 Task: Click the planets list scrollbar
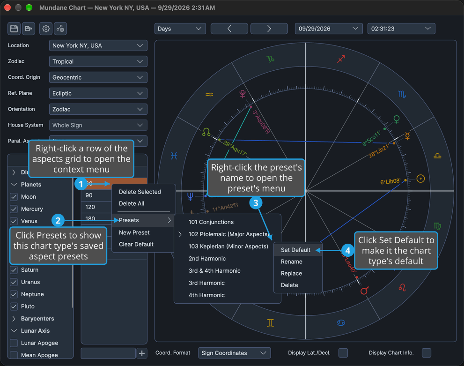[72, 243]
